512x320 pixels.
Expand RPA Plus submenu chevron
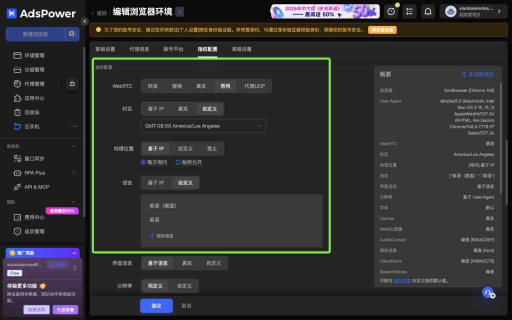(73, 172)
